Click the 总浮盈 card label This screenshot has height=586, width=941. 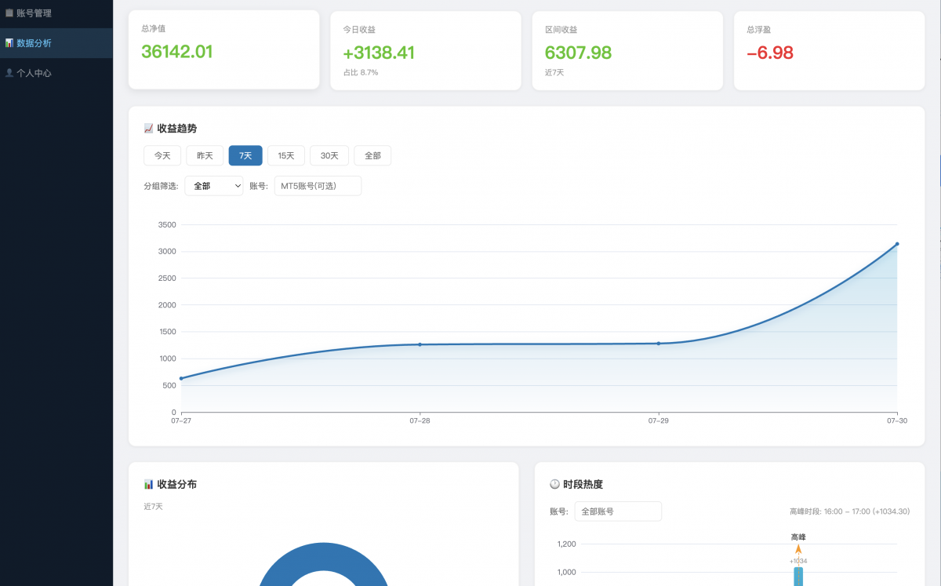[x=759, y=29]
